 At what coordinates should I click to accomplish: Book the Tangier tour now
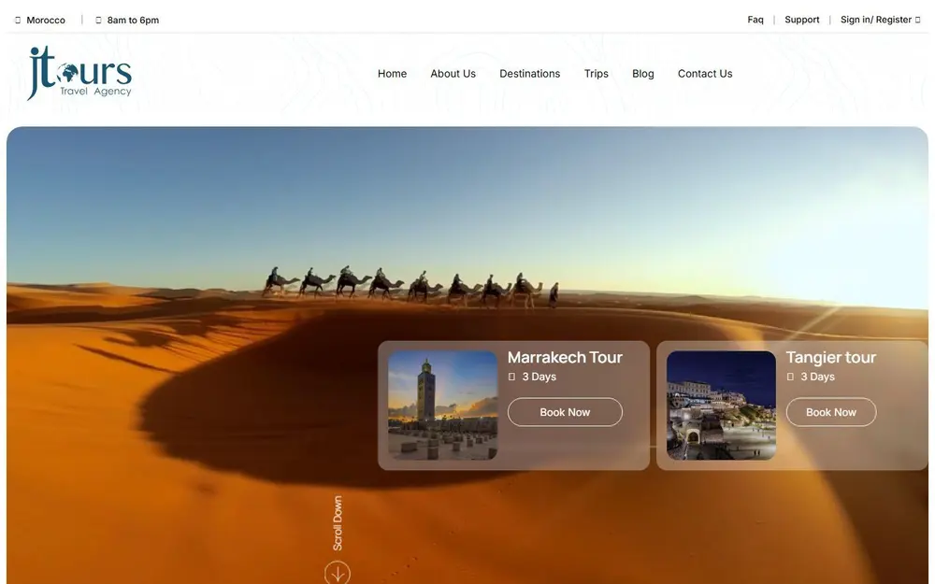(x=830, y=412)
